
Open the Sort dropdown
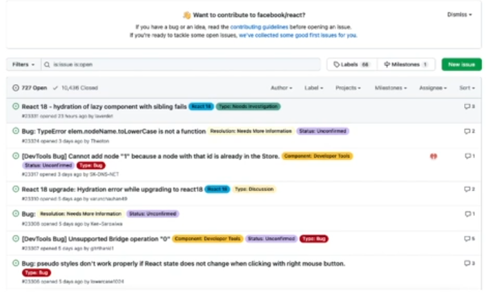(467, 88)
